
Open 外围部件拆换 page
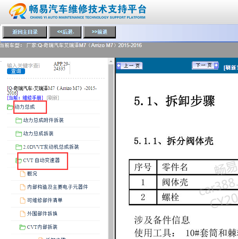coord(42,214)
